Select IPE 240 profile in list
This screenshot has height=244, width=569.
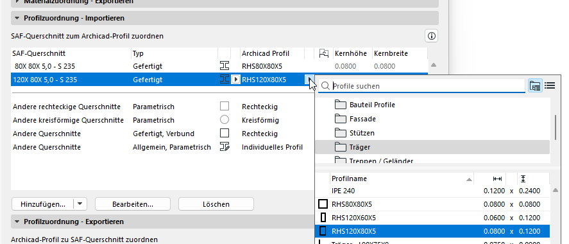coord(432,191)
